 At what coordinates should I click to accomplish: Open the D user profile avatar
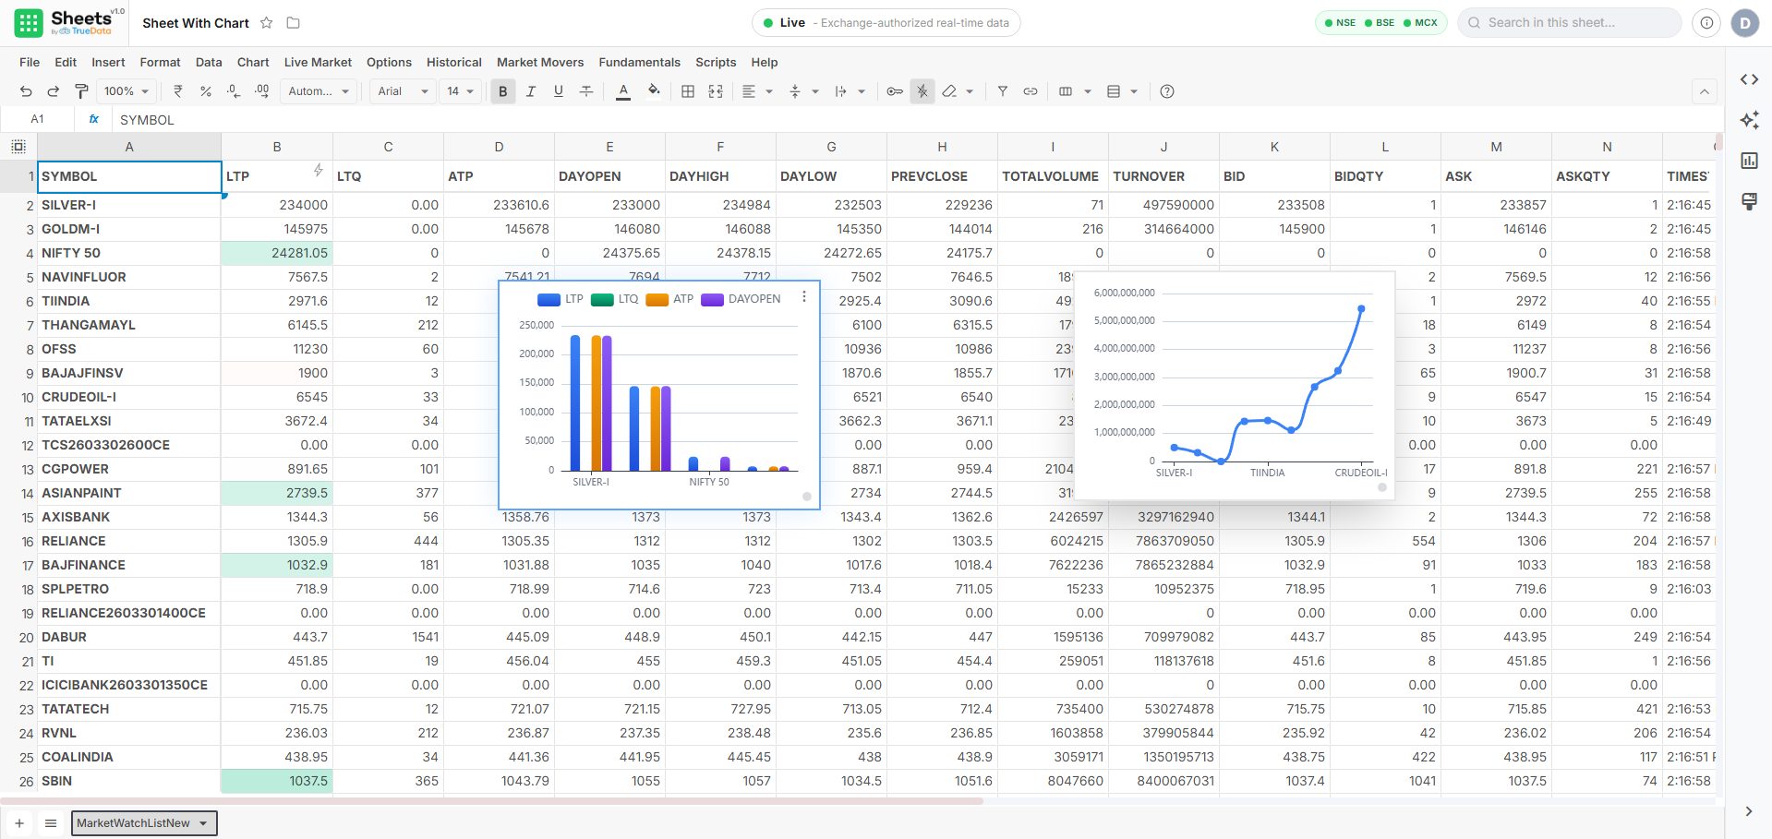coord(1745,23)
